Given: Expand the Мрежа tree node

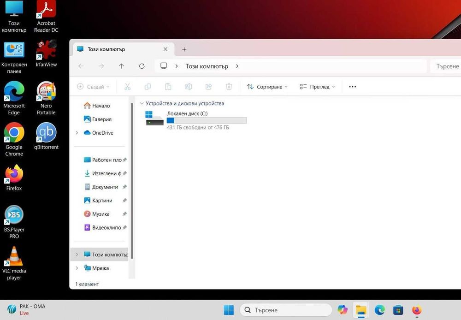Looking at the screenshot, I should pyautogui.click(x=77, y=268).
